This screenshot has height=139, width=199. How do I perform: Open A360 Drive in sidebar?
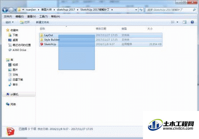(x=19, y=50)
